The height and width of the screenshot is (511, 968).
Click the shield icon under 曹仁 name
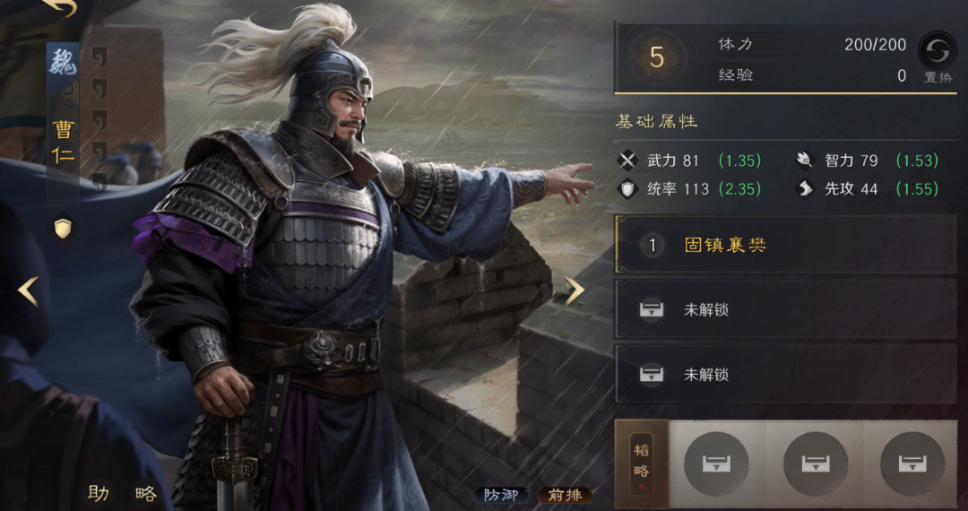point(63,229)
